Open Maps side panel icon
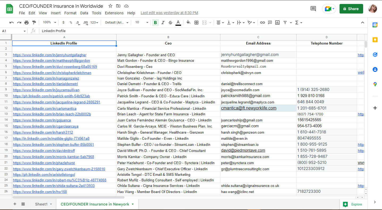 point(375,84)
